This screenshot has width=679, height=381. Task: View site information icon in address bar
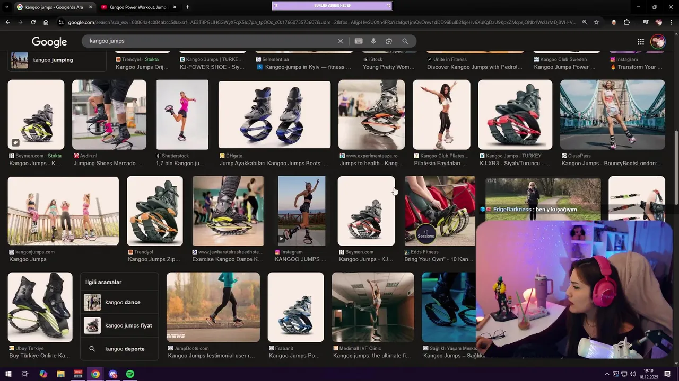(62, 22)
